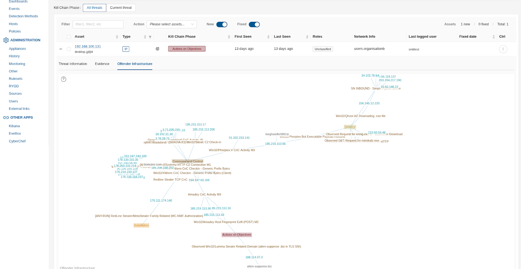
Task: Open the 'Please select assets...' Action dropdown
Action: [172, 24]
